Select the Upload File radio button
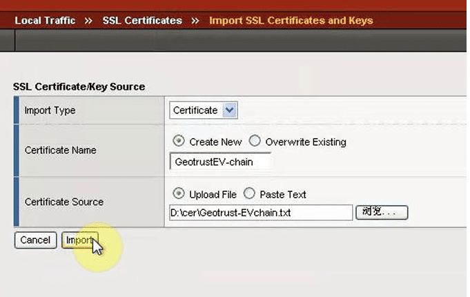The image size is (470, 297). tap(179, 195)
